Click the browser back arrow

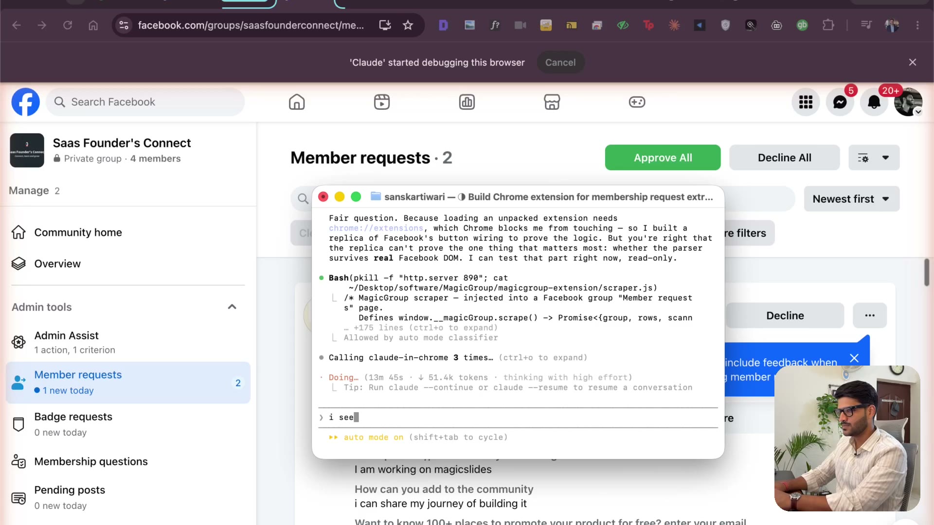[17, 25]
